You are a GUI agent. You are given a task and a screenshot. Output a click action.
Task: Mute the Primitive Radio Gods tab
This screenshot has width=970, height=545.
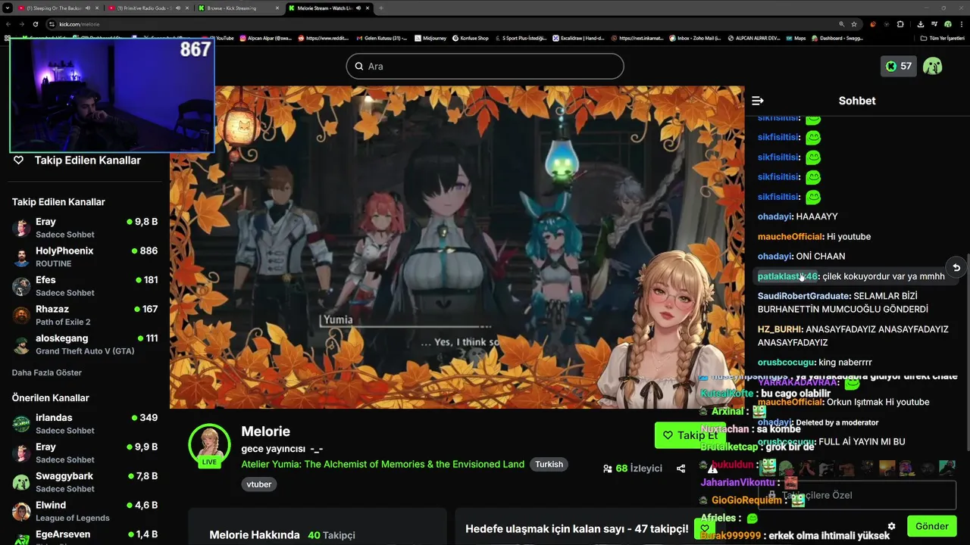point(179,8)
